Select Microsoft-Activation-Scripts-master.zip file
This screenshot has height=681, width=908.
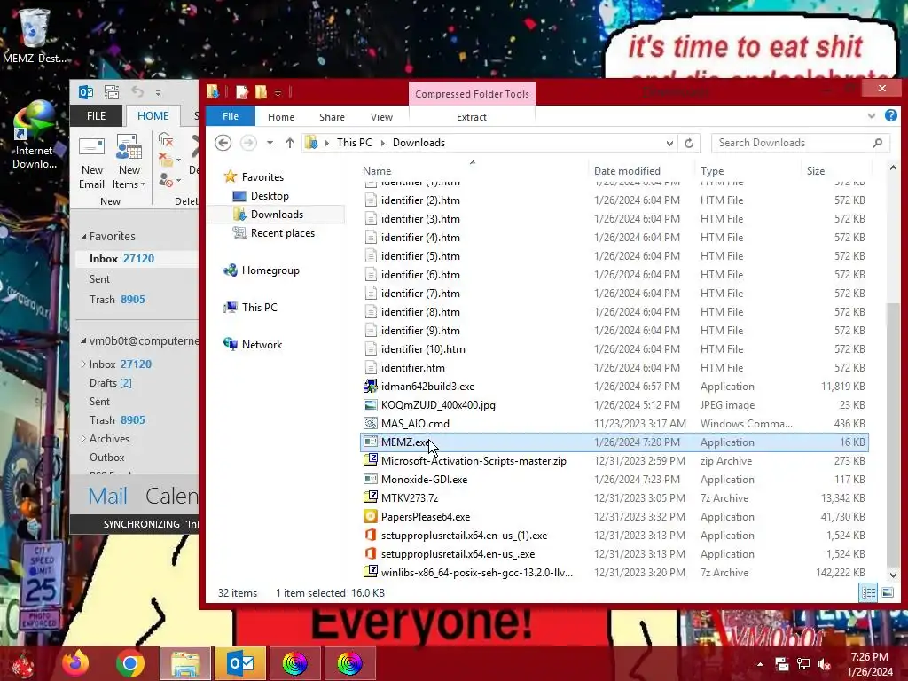coord(474,461)
